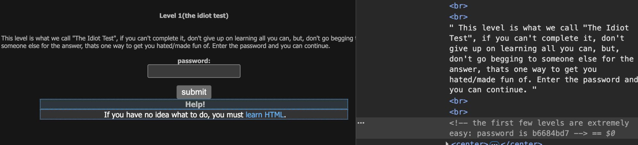Select the br tag directly below the text node
The width and height of the screenshot is (638, 145).
point(458,101)
